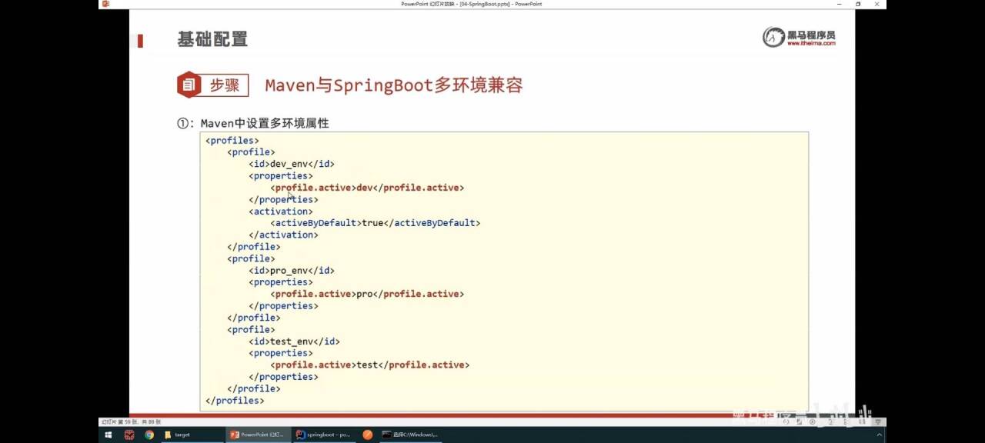Image resolution: width=985 pixels, height=443 pixels.
Task: Click the hexagon '步骤' step icon
Action: 189,85
